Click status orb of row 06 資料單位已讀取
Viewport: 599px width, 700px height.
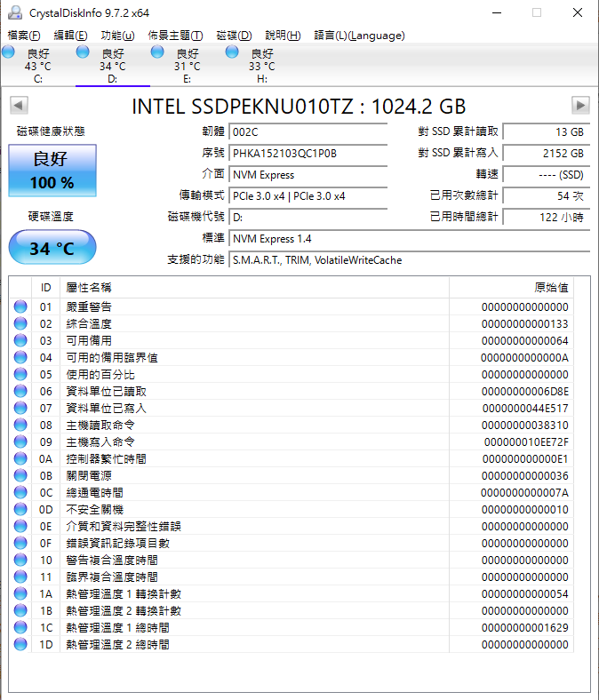(x=20, y=391)
